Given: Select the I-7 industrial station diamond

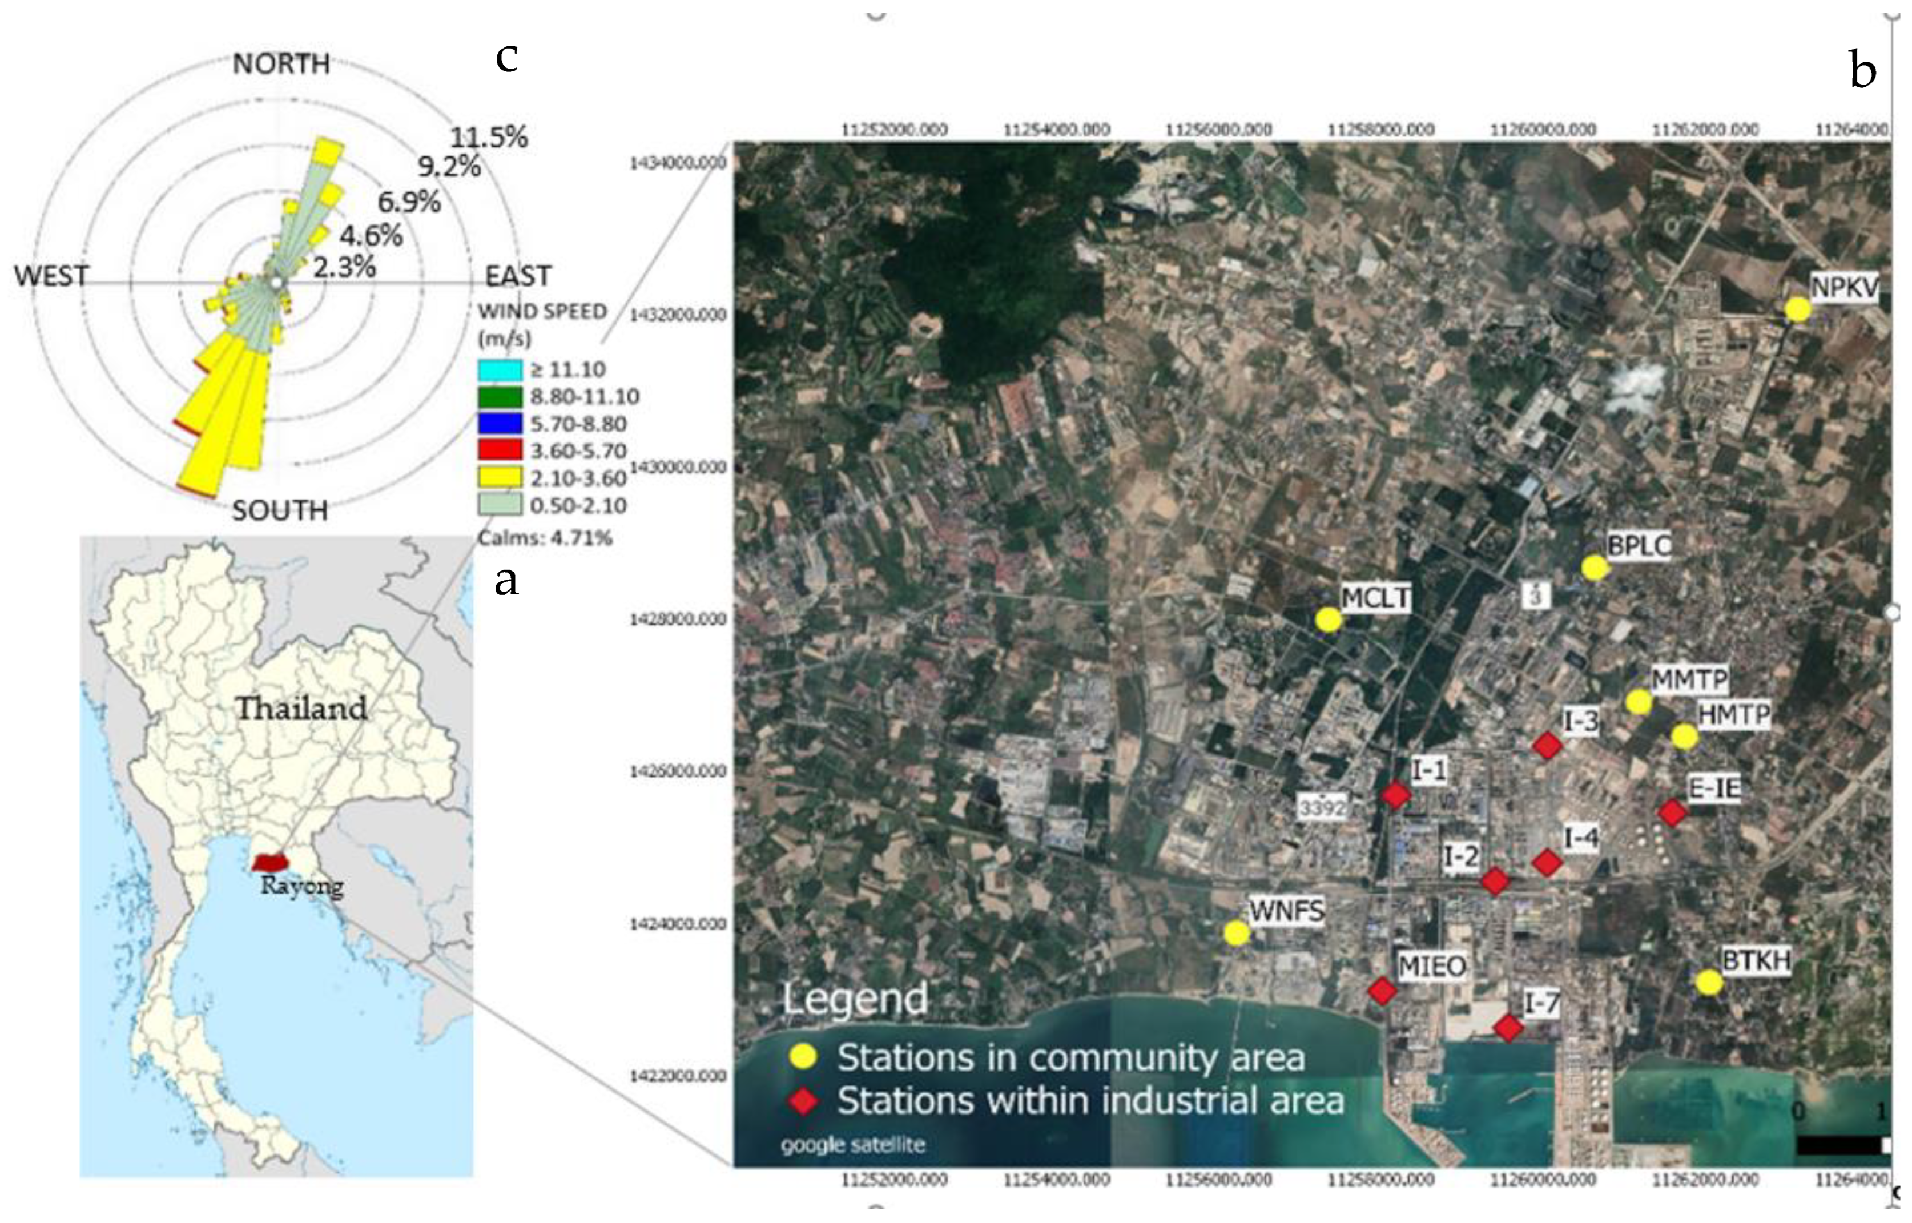Looking at the screenshot, I should (x=1508, y=1028).
